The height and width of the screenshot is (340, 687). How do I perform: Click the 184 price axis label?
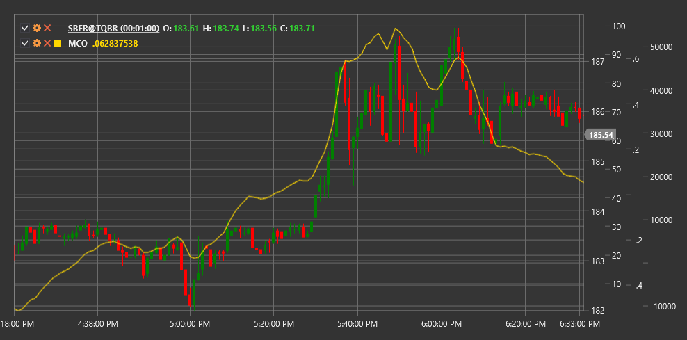(x=597, y=211)
